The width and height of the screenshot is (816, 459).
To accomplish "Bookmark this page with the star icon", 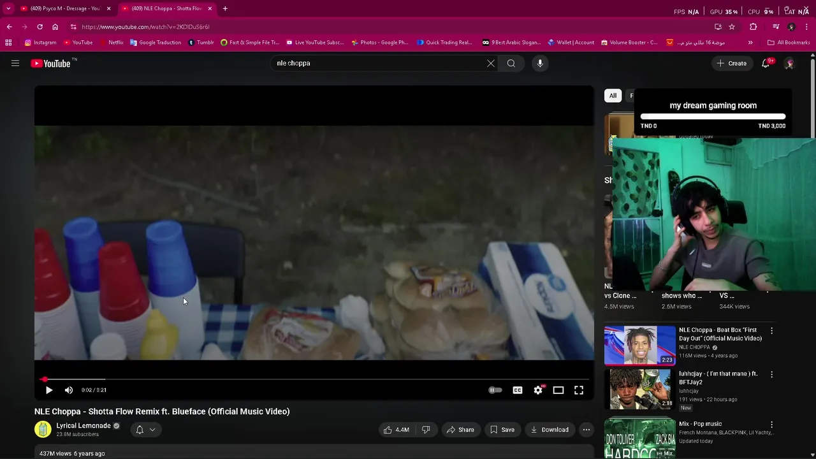I will pos(732,27).
